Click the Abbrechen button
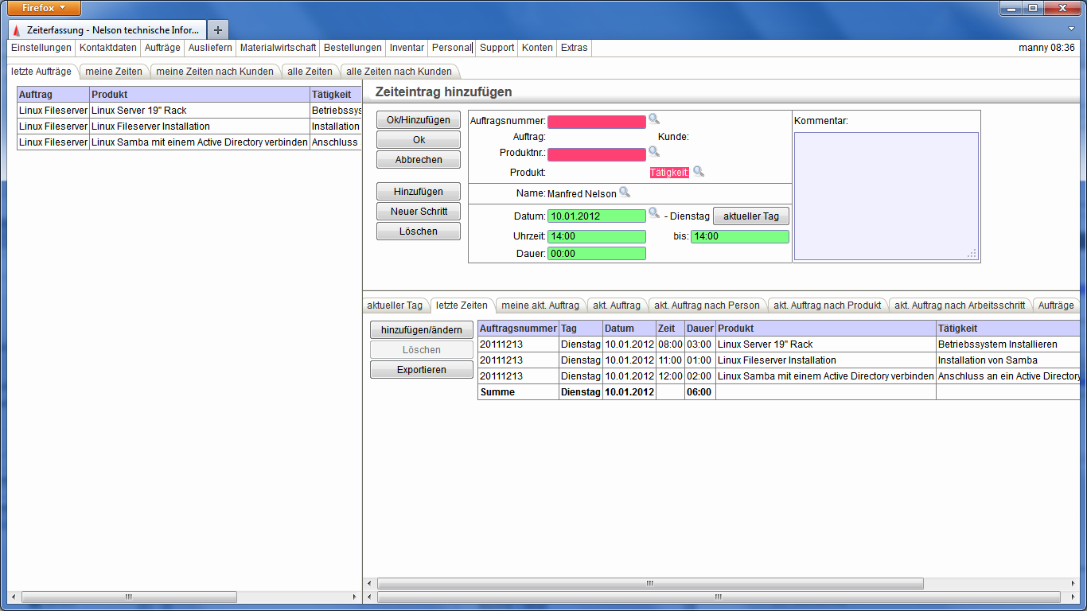The width and height of the screenshot is (1087, 611). tap(419, 160)
